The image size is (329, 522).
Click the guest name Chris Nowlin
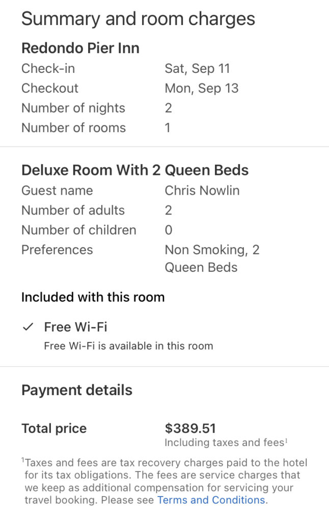[202, 191]
